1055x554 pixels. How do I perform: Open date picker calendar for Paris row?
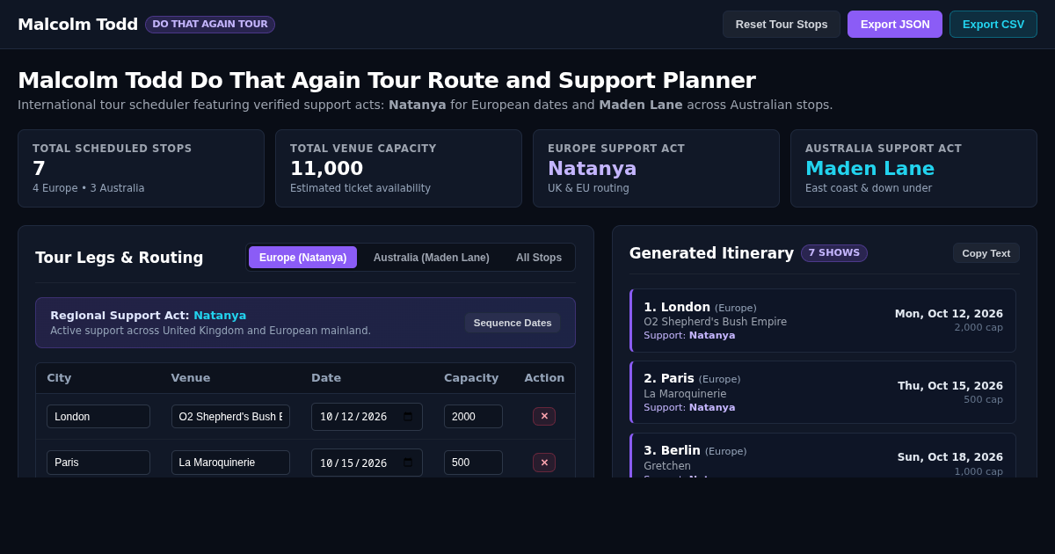(x=408, y=463)
